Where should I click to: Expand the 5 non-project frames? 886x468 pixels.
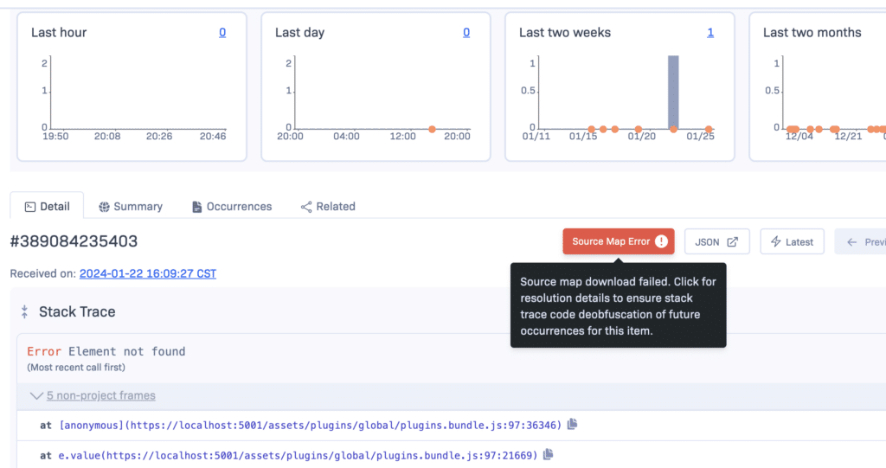click(x=100, y=395)
